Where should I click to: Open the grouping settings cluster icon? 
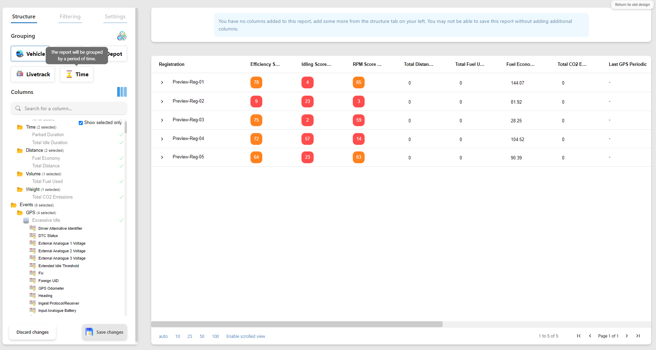(x=122, y=35)
